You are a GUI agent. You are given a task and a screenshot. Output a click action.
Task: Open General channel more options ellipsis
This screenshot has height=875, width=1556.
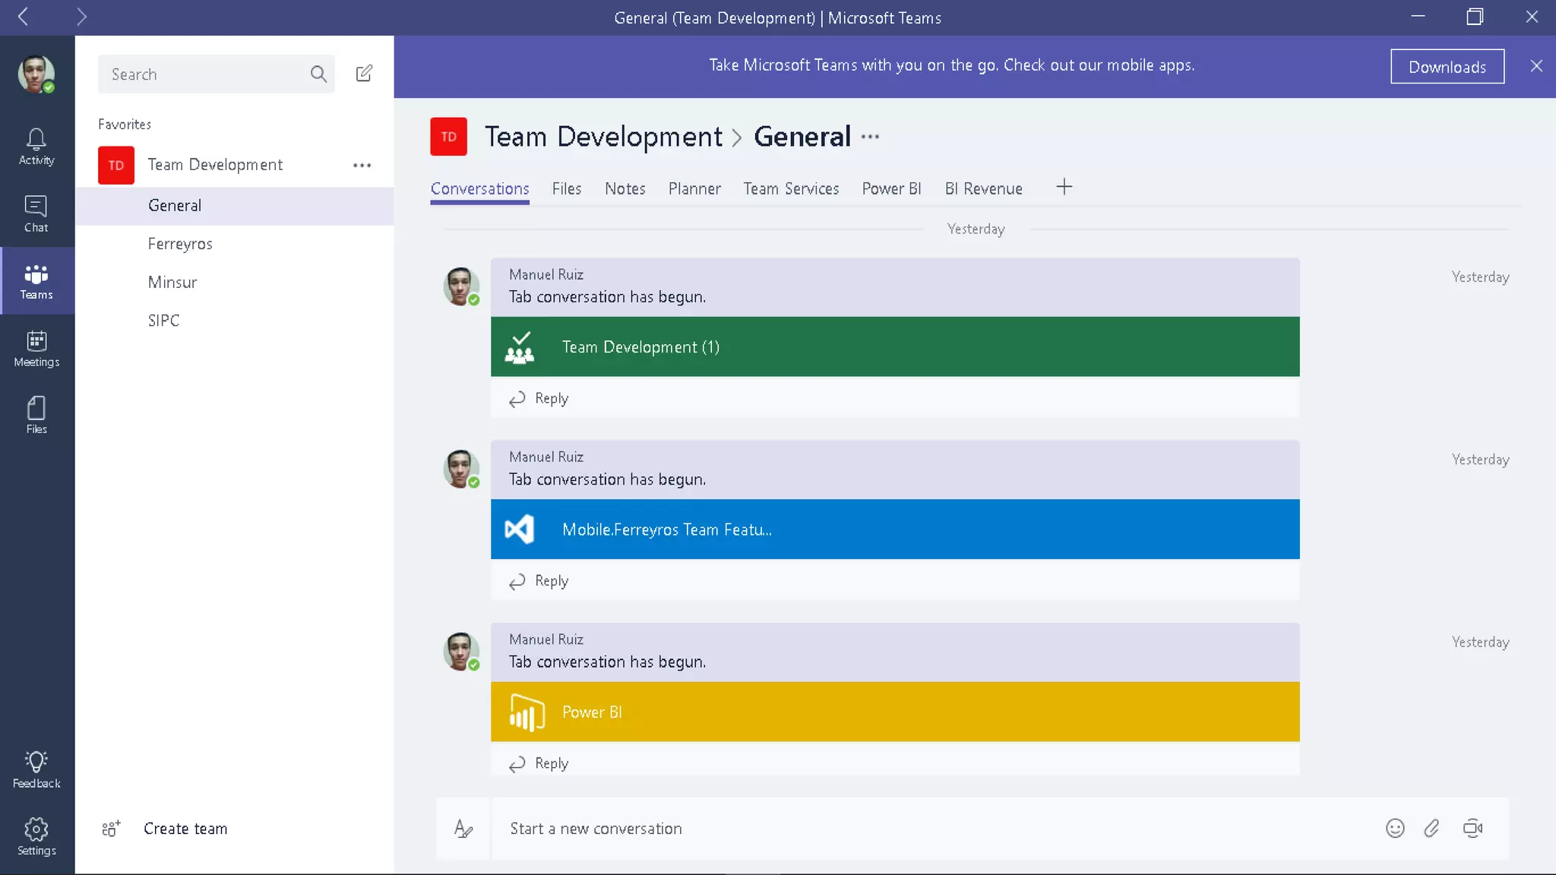click(870, 137)
